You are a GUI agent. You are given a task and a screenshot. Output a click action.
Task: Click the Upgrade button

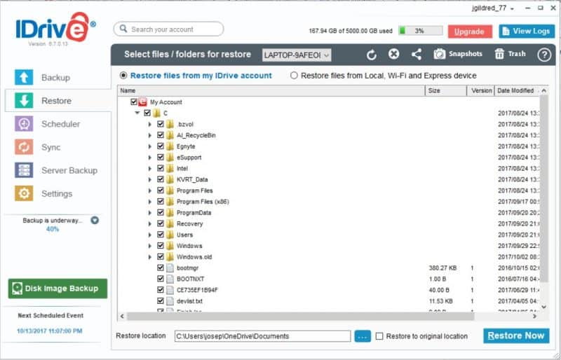pos(470,32)
